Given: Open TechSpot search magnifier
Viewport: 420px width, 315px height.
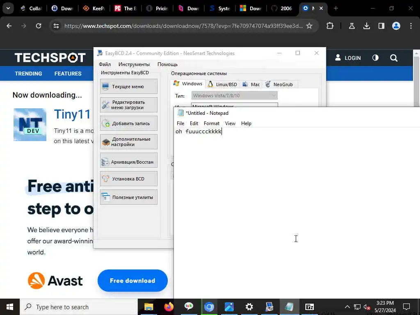Looking at the screenshot, I should [394, 58].
